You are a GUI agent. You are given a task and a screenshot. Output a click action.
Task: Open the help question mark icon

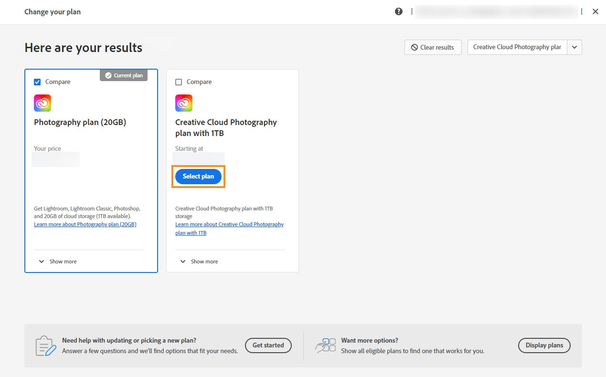point(399,11)
